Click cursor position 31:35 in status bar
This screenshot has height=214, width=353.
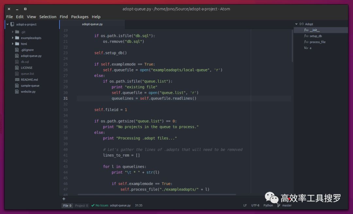pyautogui.click(x=139, y=205)
